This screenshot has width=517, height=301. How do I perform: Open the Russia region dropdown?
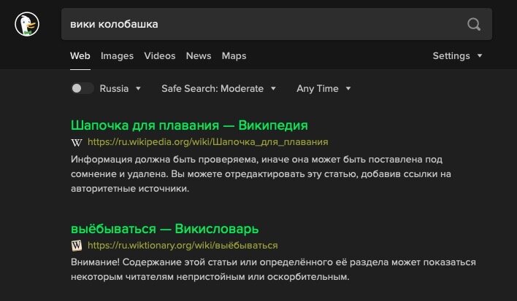120,88
